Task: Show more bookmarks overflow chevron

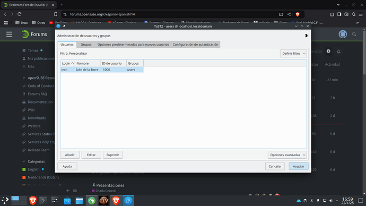Action: [x=357, y=23]
